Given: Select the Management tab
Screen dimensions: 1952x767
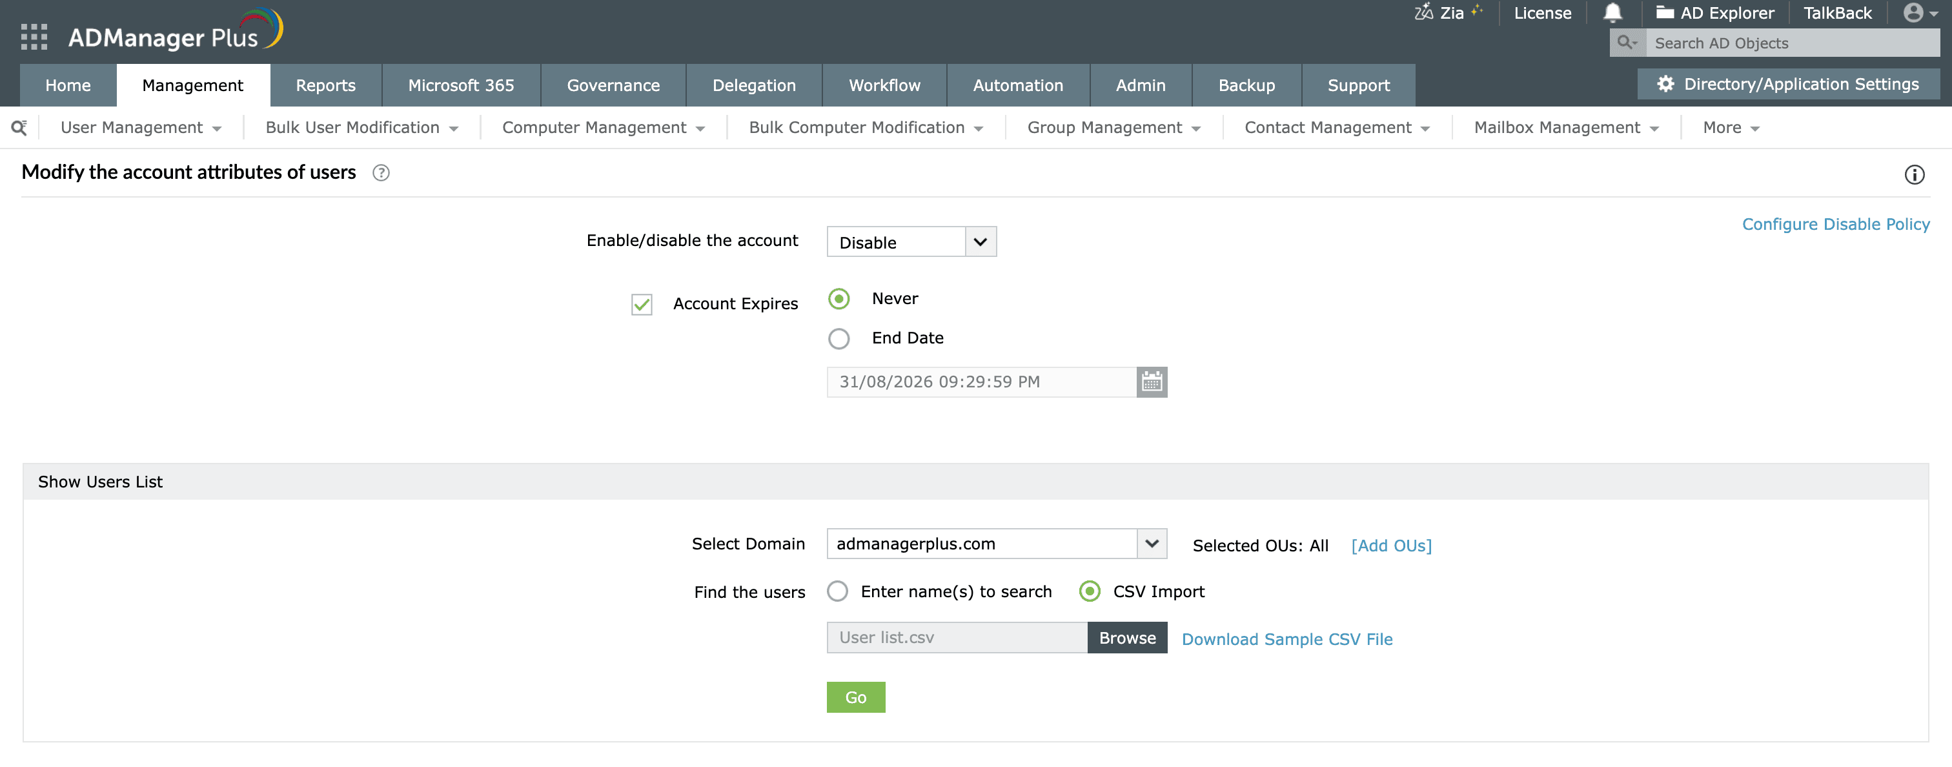Looking at the screenshot, I should (x=193, y=85).
